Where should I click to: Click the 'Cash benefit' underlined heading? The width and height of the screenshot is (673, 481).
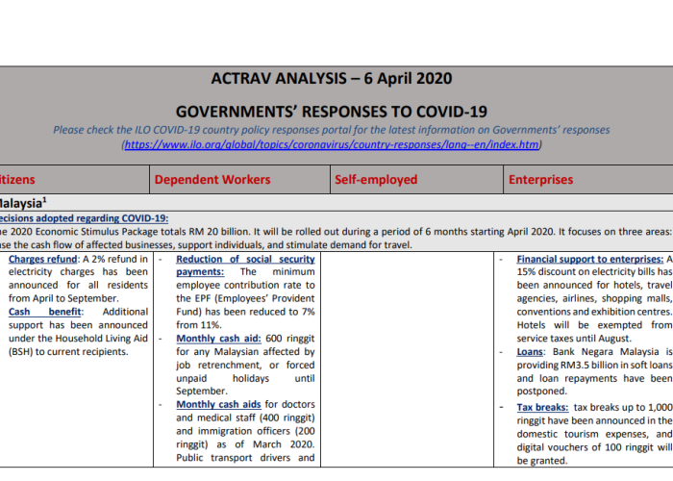[x=44, y=312]
